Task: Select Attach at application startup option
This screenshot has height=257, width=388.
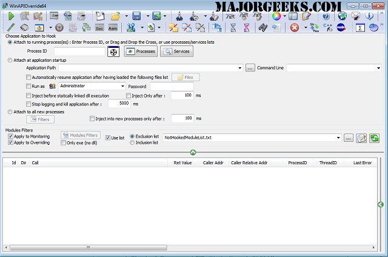Action: pos(10,60)
